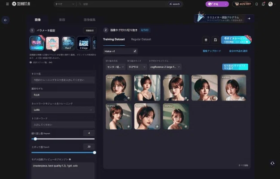Click the Epoch slider handle
Viewport: 280px width, 179px height.
95,153
